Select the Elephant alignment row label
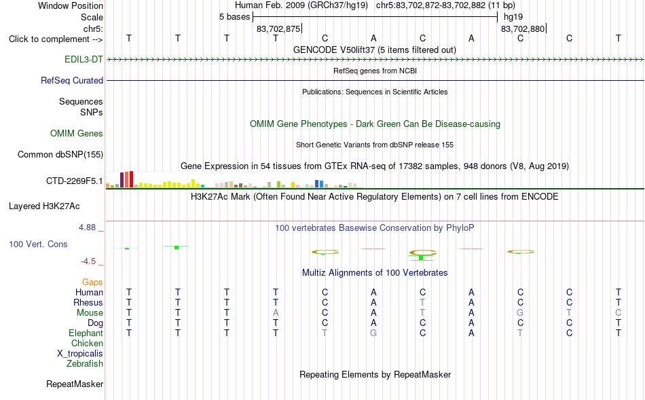The width and height of the screenshot is (645, 400). [86, 333]
